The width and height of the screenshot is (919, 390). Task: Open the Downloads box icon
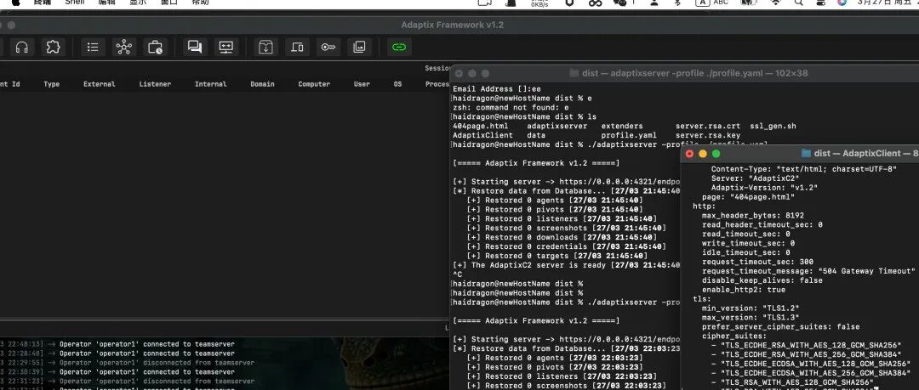(x=266, y=48)
